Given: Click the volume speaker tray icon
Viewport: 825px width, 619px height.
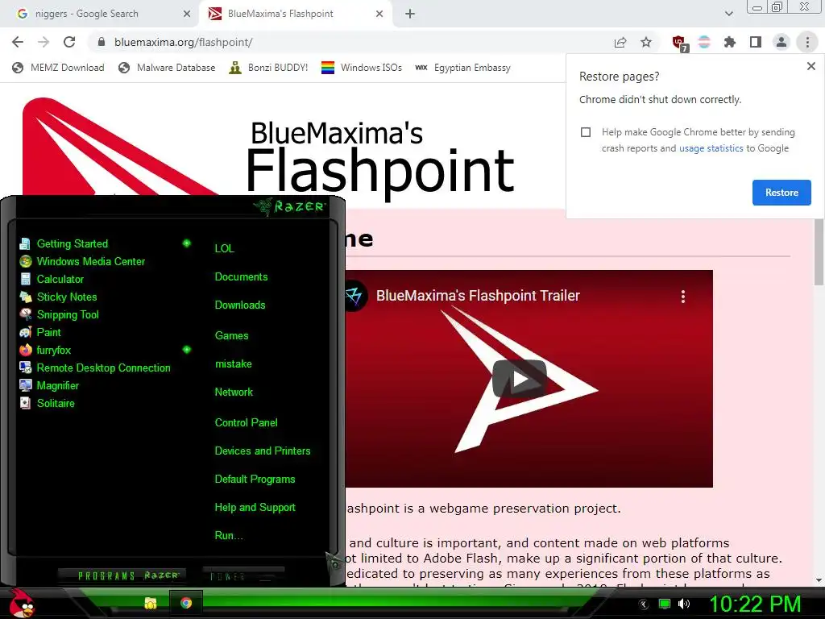Looking at the screenshot, I should coord(684,604).
